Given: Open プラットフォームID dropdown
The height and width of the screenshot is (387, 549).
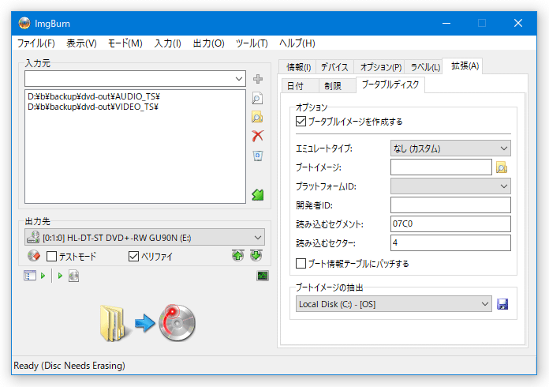Looking at the screenshot, I should click(x=450, y=186).
